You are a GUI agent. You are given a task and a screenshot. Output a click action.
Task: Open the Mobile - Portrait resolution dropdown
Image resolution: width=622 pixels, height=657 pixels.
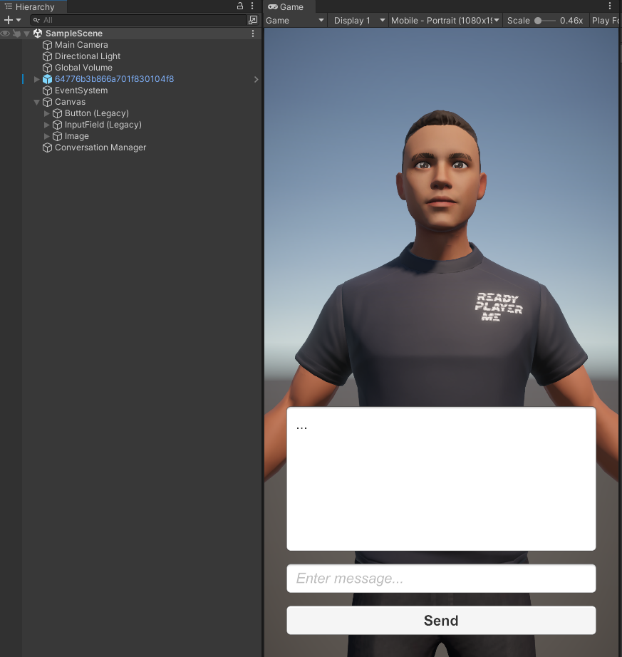coord(445,21)
